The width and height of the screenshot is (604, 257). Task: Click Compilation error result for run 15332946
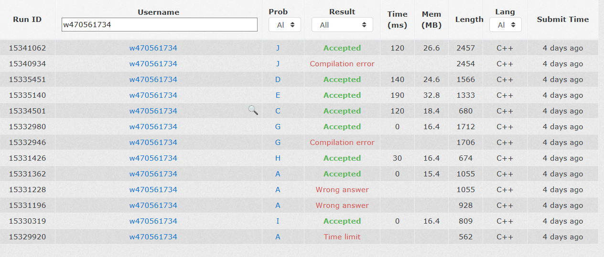pos(342,143)
